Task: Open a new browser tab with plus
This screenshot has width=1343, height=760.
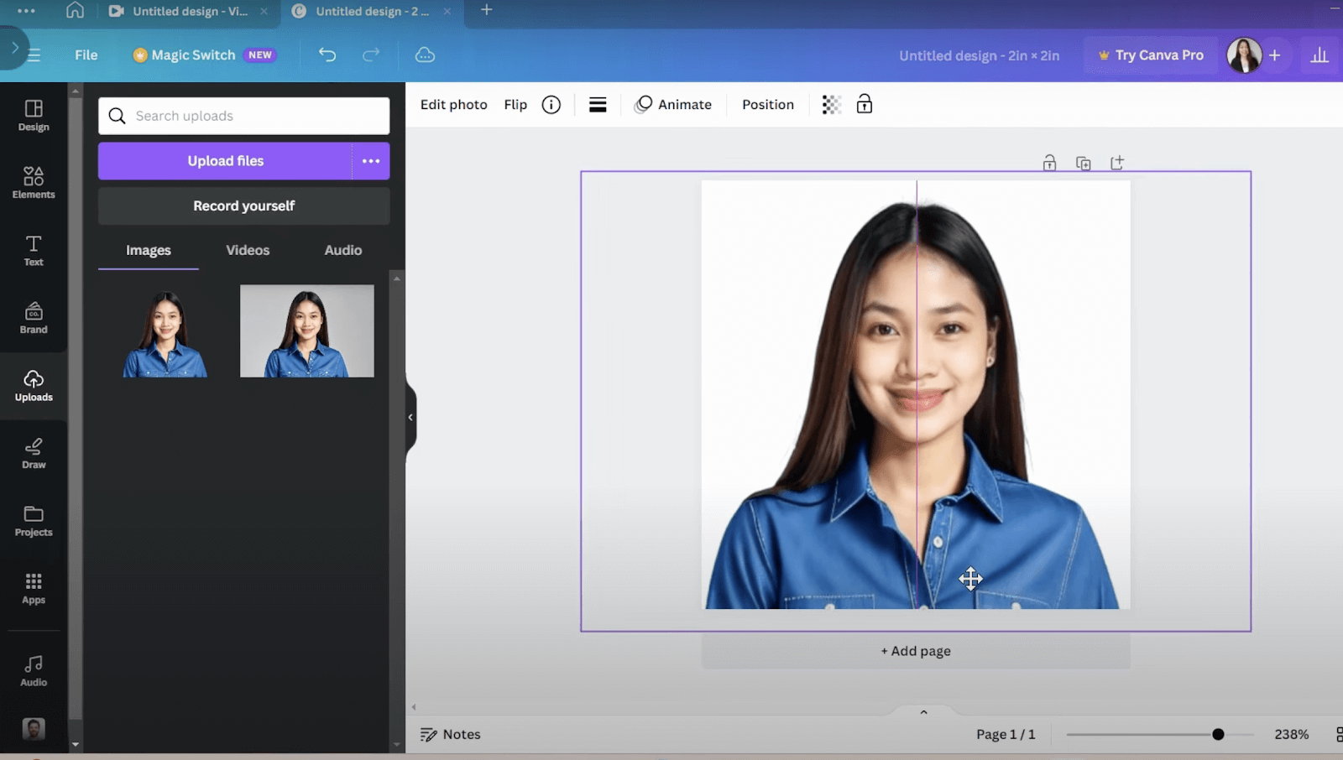Action: point(487,10)
